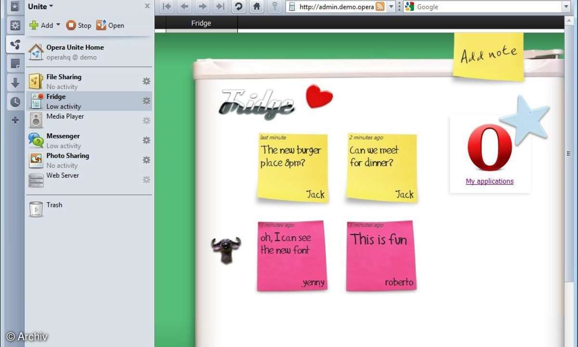This screenshot has height=347, width=578.
Task: Click the yellow Add note sticky
Action: (488, 56)
